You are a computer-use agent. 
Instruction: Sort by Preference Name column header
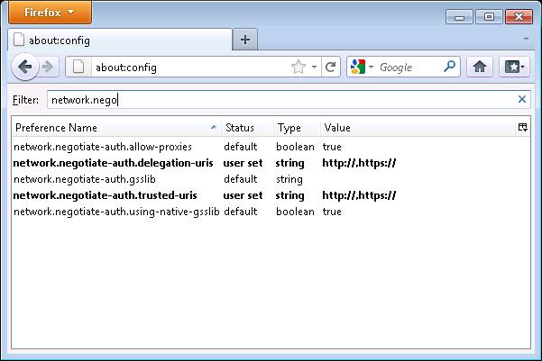point(116,128)
